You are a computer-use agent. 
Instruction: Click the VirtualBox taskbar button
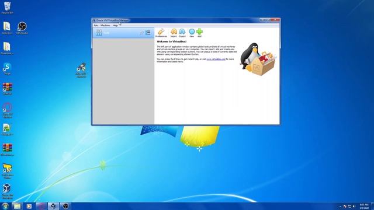coord(53,206)
